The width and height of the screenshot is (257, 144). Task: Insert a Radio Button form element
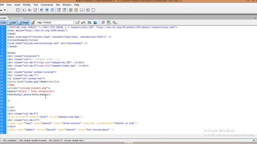pyautogui.click(x=47, y=10)
